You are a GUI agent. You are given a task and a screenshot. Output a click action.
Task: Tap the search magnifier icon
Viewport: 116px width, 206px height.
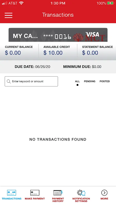point(9,81)
